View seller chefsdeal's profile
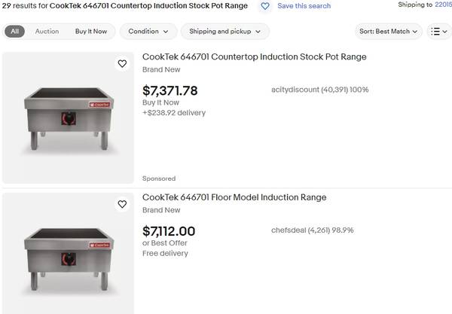 [x=289, y=230]
